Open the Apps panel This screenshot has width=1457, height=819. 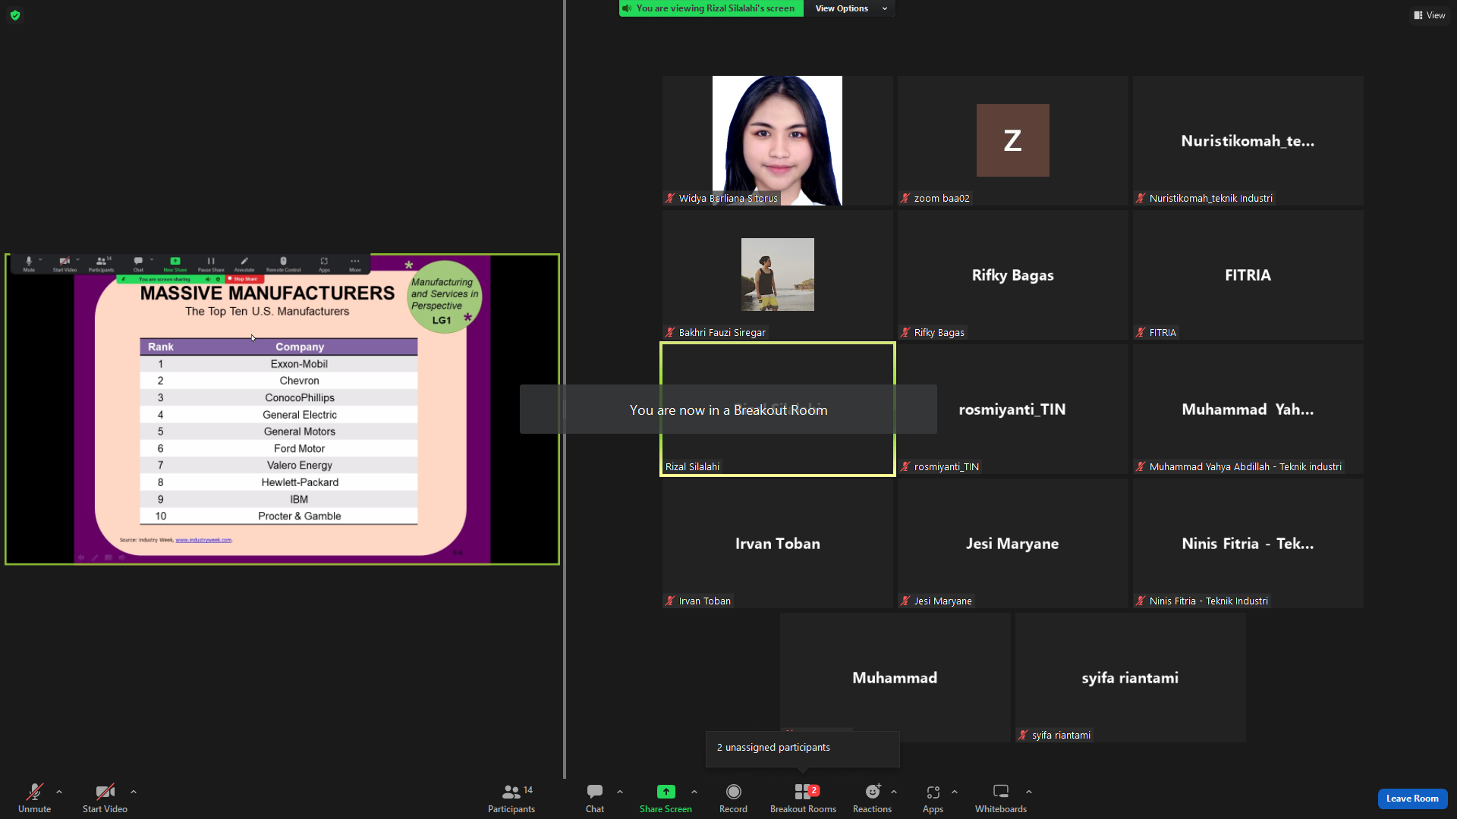(933, 798)
